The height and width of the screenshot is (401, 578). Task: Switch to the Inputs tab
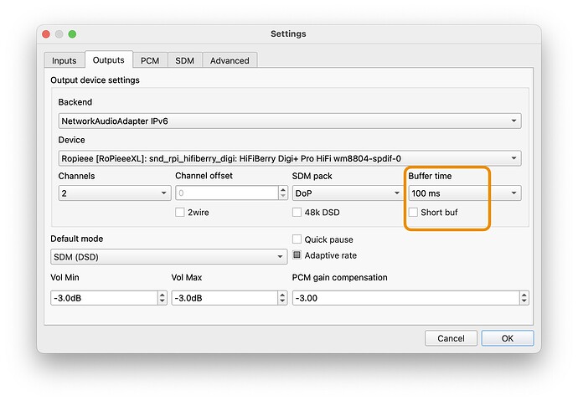[64, 60]
